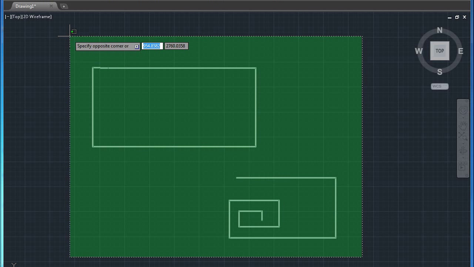Close navigation bar using its top corner button
The width and height of the screenshot is (474, 267).
pyautogui.click(x=466, y=101)
